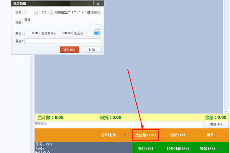Click scrollbar down arrow on right list
Viewport: 230px width, 153px height.
tap(226, 112)
